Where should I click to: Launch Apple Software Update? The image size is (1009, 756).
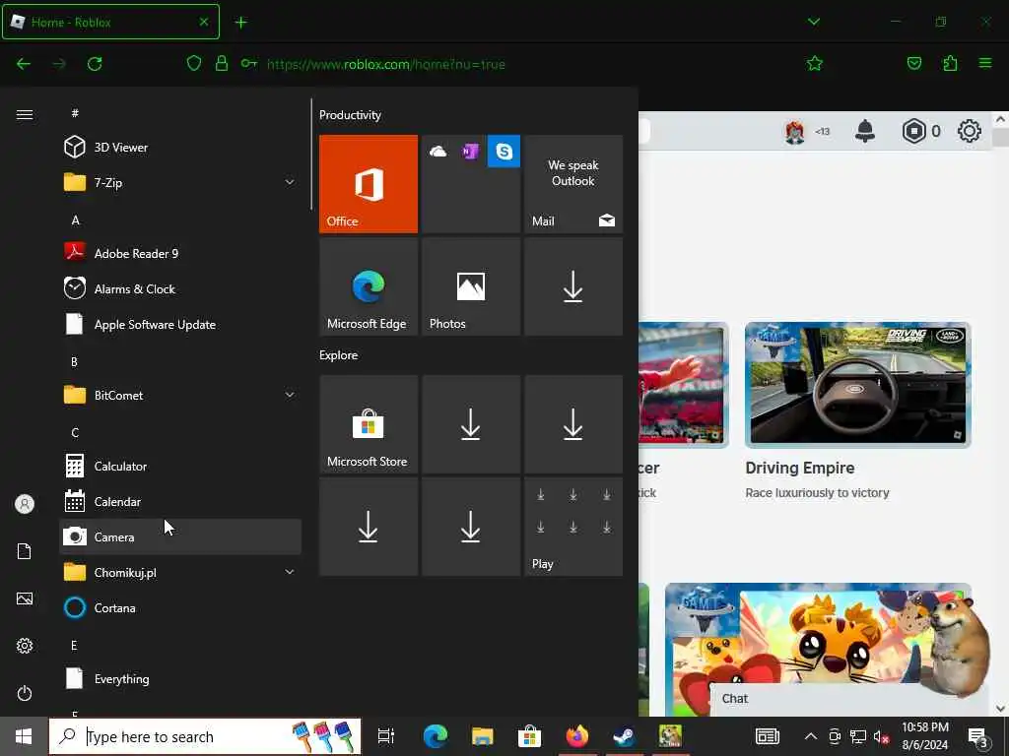click(x=180, y=324)
